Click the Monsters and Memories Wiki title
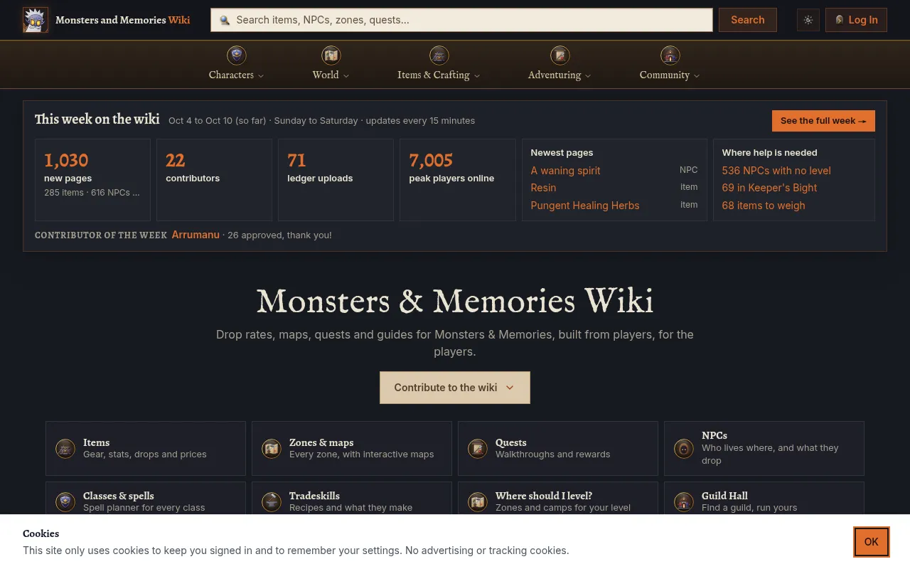The image size is (910, 569). pyautogui.click(x=122, y=20)
